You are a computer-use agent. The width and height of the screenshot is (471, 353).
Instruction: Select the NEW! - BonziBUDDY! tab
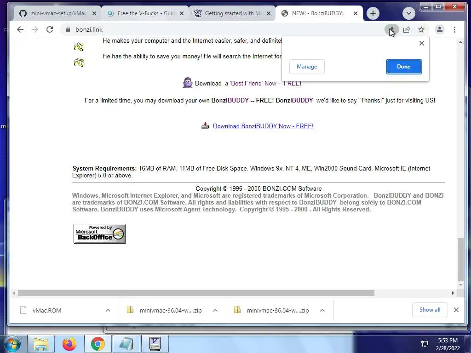tap(318, 13)
